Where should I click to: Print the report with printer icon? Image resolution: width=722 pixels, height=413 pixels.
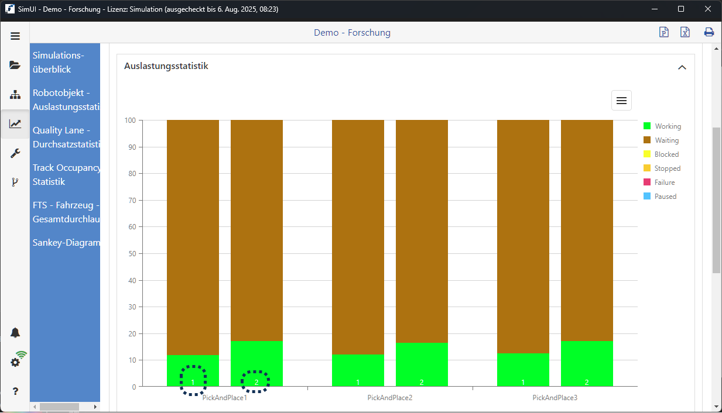click(709, 32)
